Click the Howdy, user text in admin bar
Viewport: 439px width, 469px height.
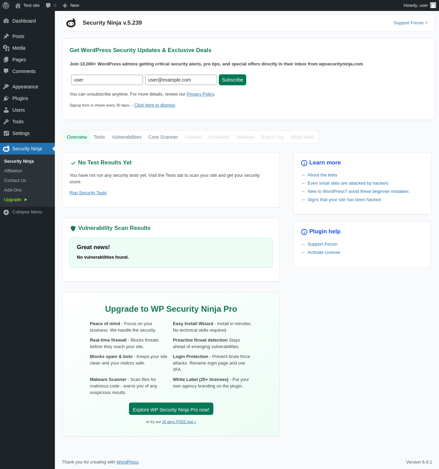click(416, 5)
